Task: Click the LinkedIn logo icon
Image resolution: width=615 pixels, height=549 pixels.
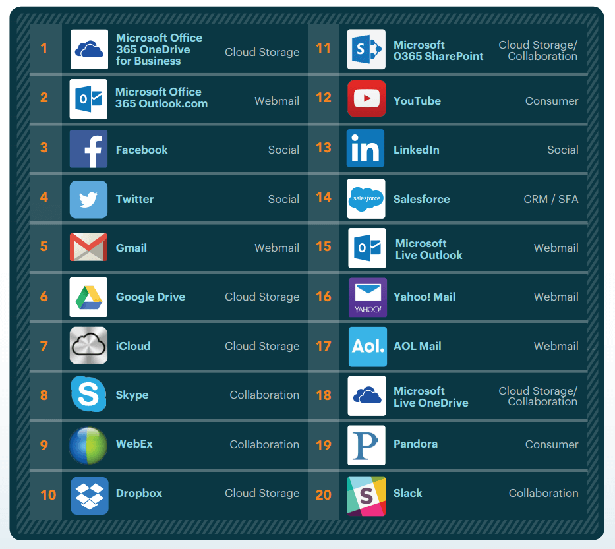Action: [366, 148]
